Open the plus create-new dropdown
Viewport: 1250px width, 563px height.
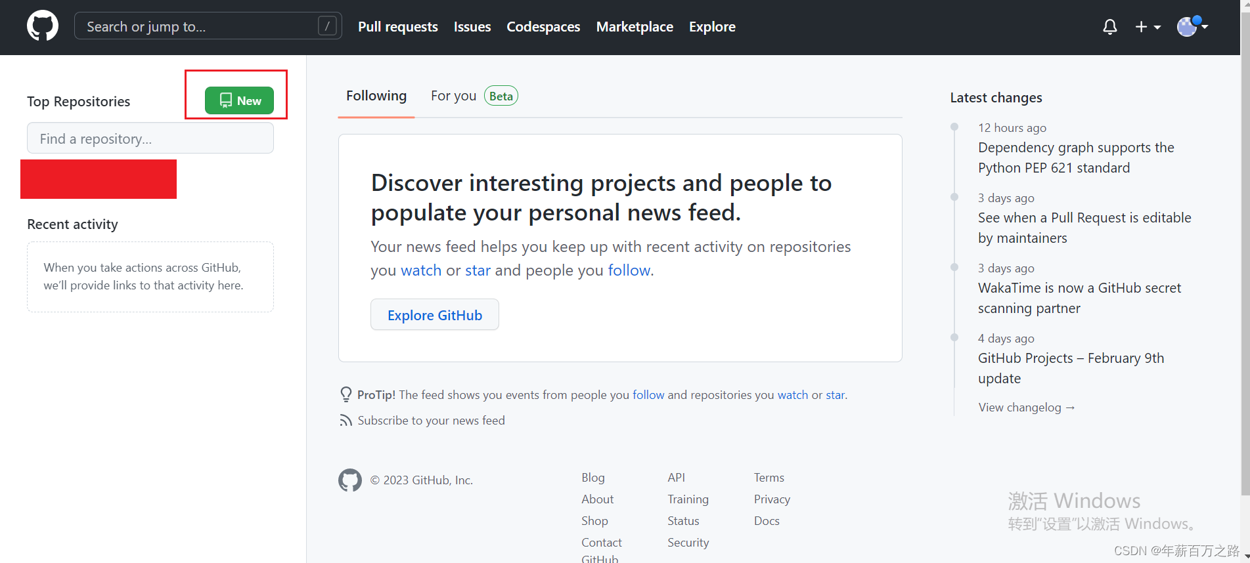1148,27
